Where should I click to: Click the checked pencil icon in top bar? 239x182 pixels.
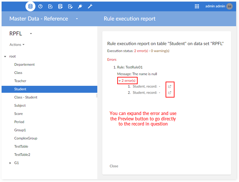pos(70,6)
